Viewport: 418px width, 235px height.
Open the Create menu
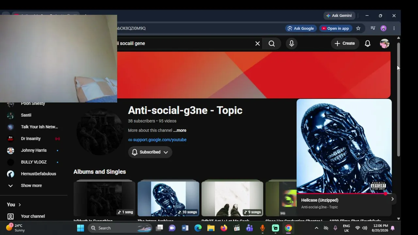coord(345,43)
